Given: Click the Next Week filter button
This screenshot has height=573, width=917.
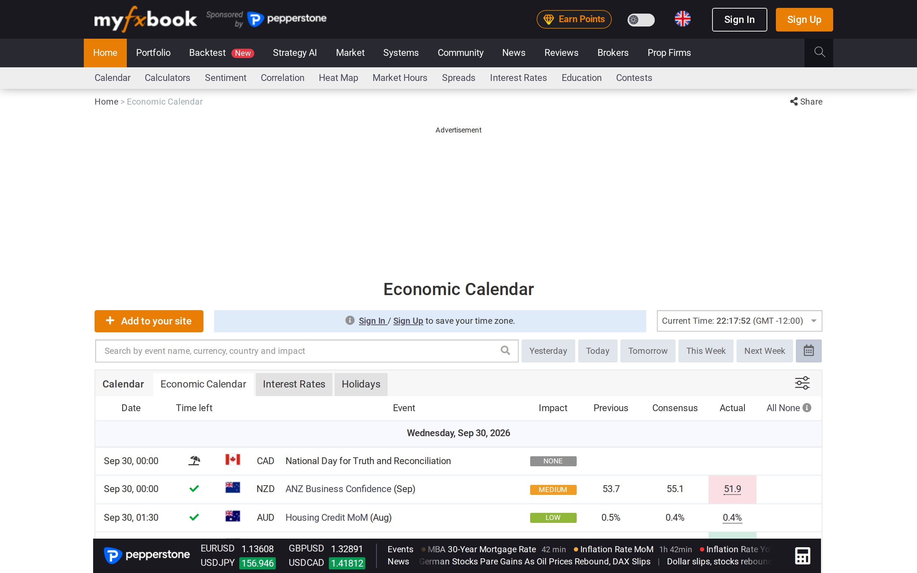Looking at the screenshot, I should pos(764,351).
